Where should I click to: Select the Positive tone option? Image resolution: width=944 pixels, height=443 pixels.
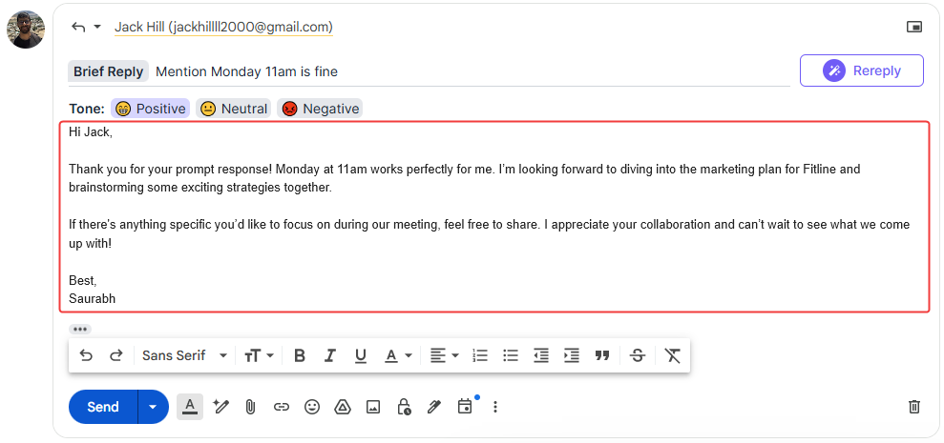pos(150,109)
